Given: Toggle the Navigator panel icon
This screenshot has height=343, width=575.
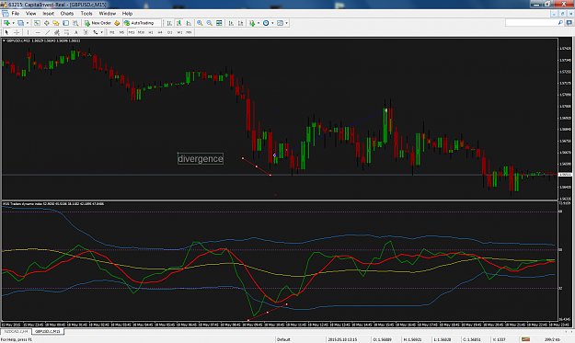Looking at the screenshot, I should (56, 23).
